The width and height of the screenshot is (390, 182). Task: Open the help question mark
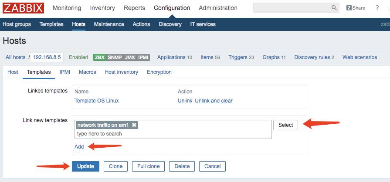[377, 8]
